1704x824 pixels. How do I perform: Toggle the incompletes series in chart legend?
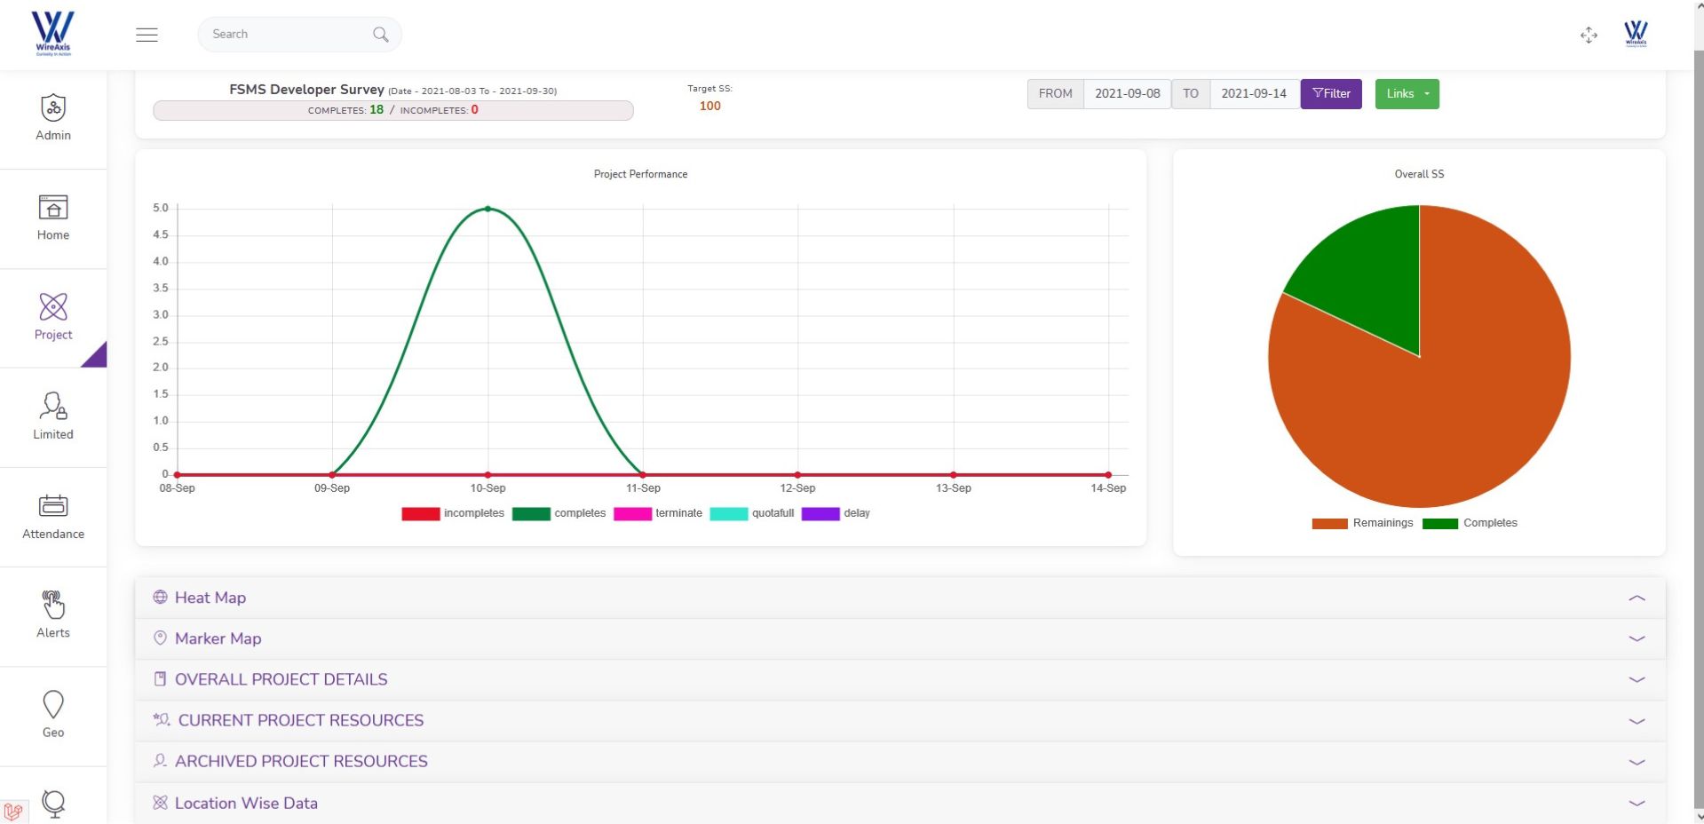click(453, 513)
